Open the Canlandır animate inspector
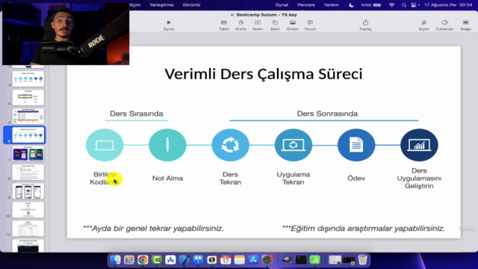Viewport: 478px width, 269px height. pos(444,25)
